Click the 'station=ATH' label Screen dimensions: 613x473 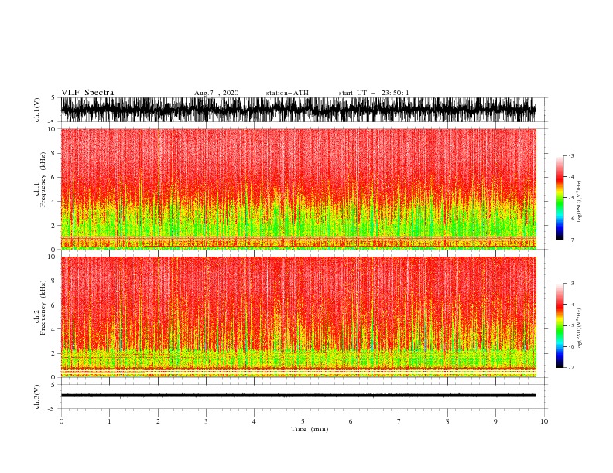click(x=287, y=93)
